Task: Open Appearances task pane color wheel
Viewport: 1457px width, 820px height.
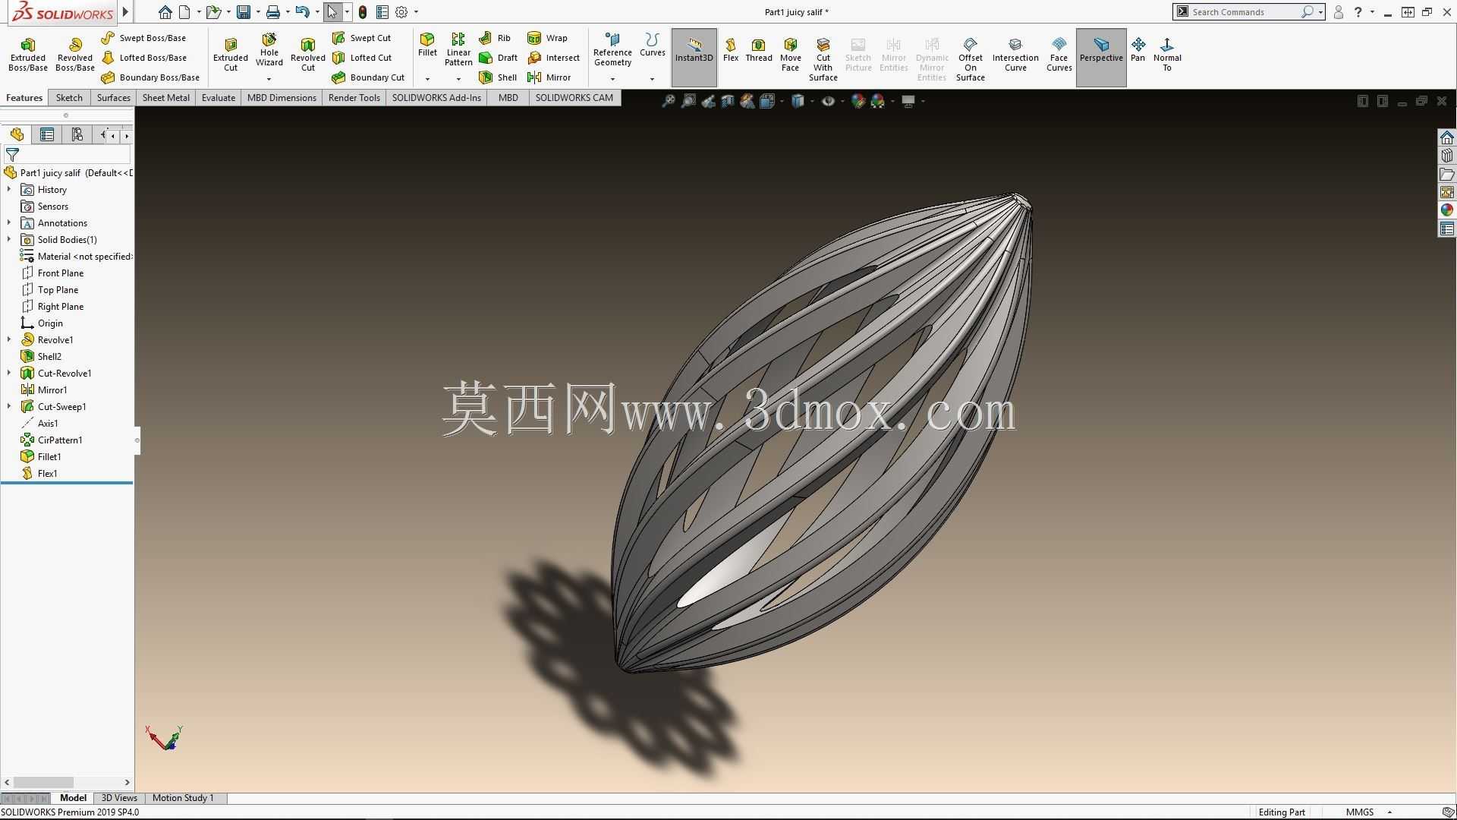Action: pyautogui.click(x=1447, y=210)
